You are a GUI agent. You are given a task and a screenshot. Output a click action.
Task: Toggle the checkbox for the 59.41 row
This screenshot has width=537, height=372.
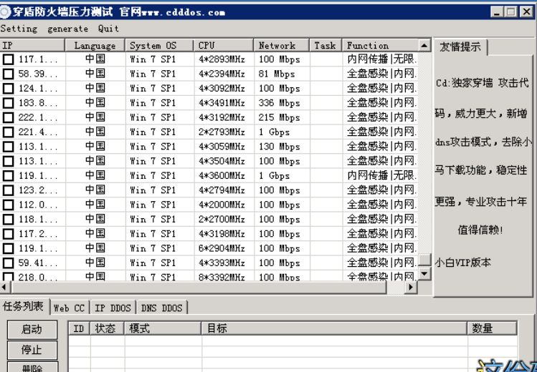(x=8, y=263)
